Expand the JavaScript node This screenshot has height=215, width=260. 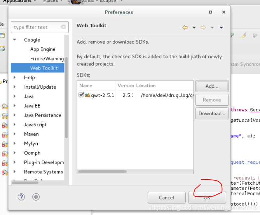15,124
